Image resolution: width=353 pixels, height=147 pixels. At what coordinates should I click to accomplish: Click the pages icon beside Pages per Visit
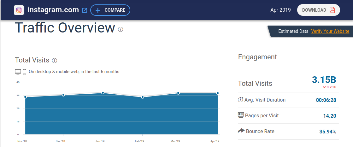click(x=241, y=115)
